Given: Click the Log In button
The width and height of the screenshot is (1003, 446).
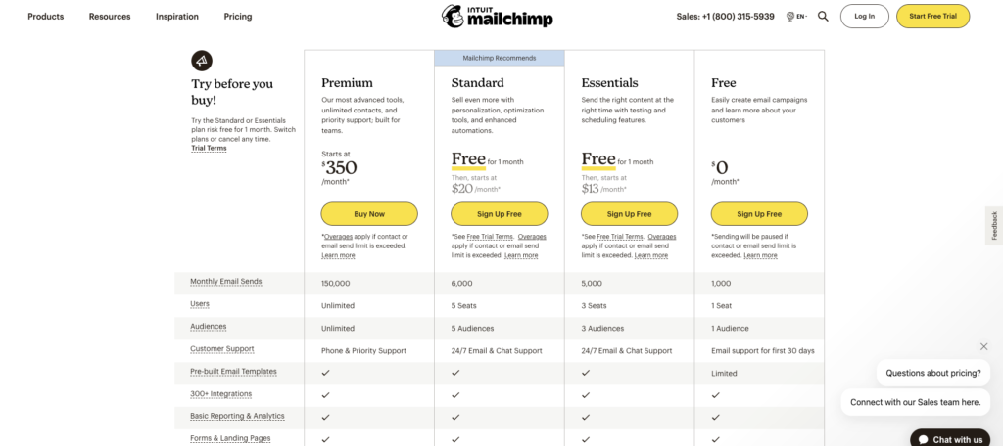Looking at the screenshot, I should coord(864,16).
